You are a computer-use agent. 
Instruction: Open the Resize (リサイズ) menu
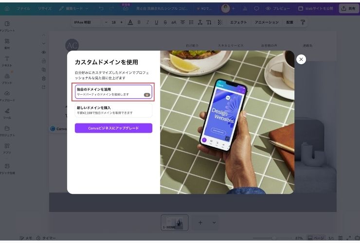[45, 9]
